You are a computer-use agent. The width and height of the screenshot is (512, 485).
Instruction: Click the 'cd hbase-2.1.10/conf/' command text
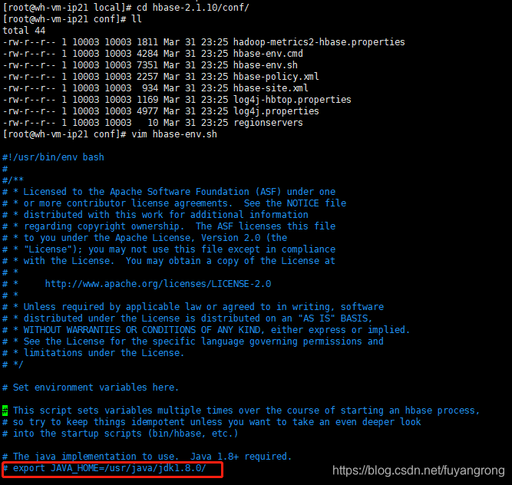tap(193, 8)
